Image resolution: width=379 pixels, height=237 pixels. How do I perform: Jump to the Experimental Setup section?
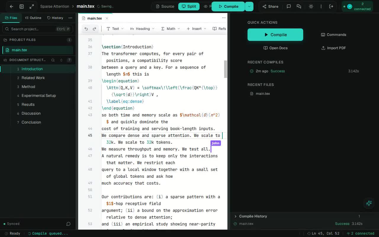tap(38, 95)
